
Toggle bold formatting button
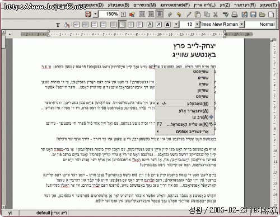(x=167, y=25)
